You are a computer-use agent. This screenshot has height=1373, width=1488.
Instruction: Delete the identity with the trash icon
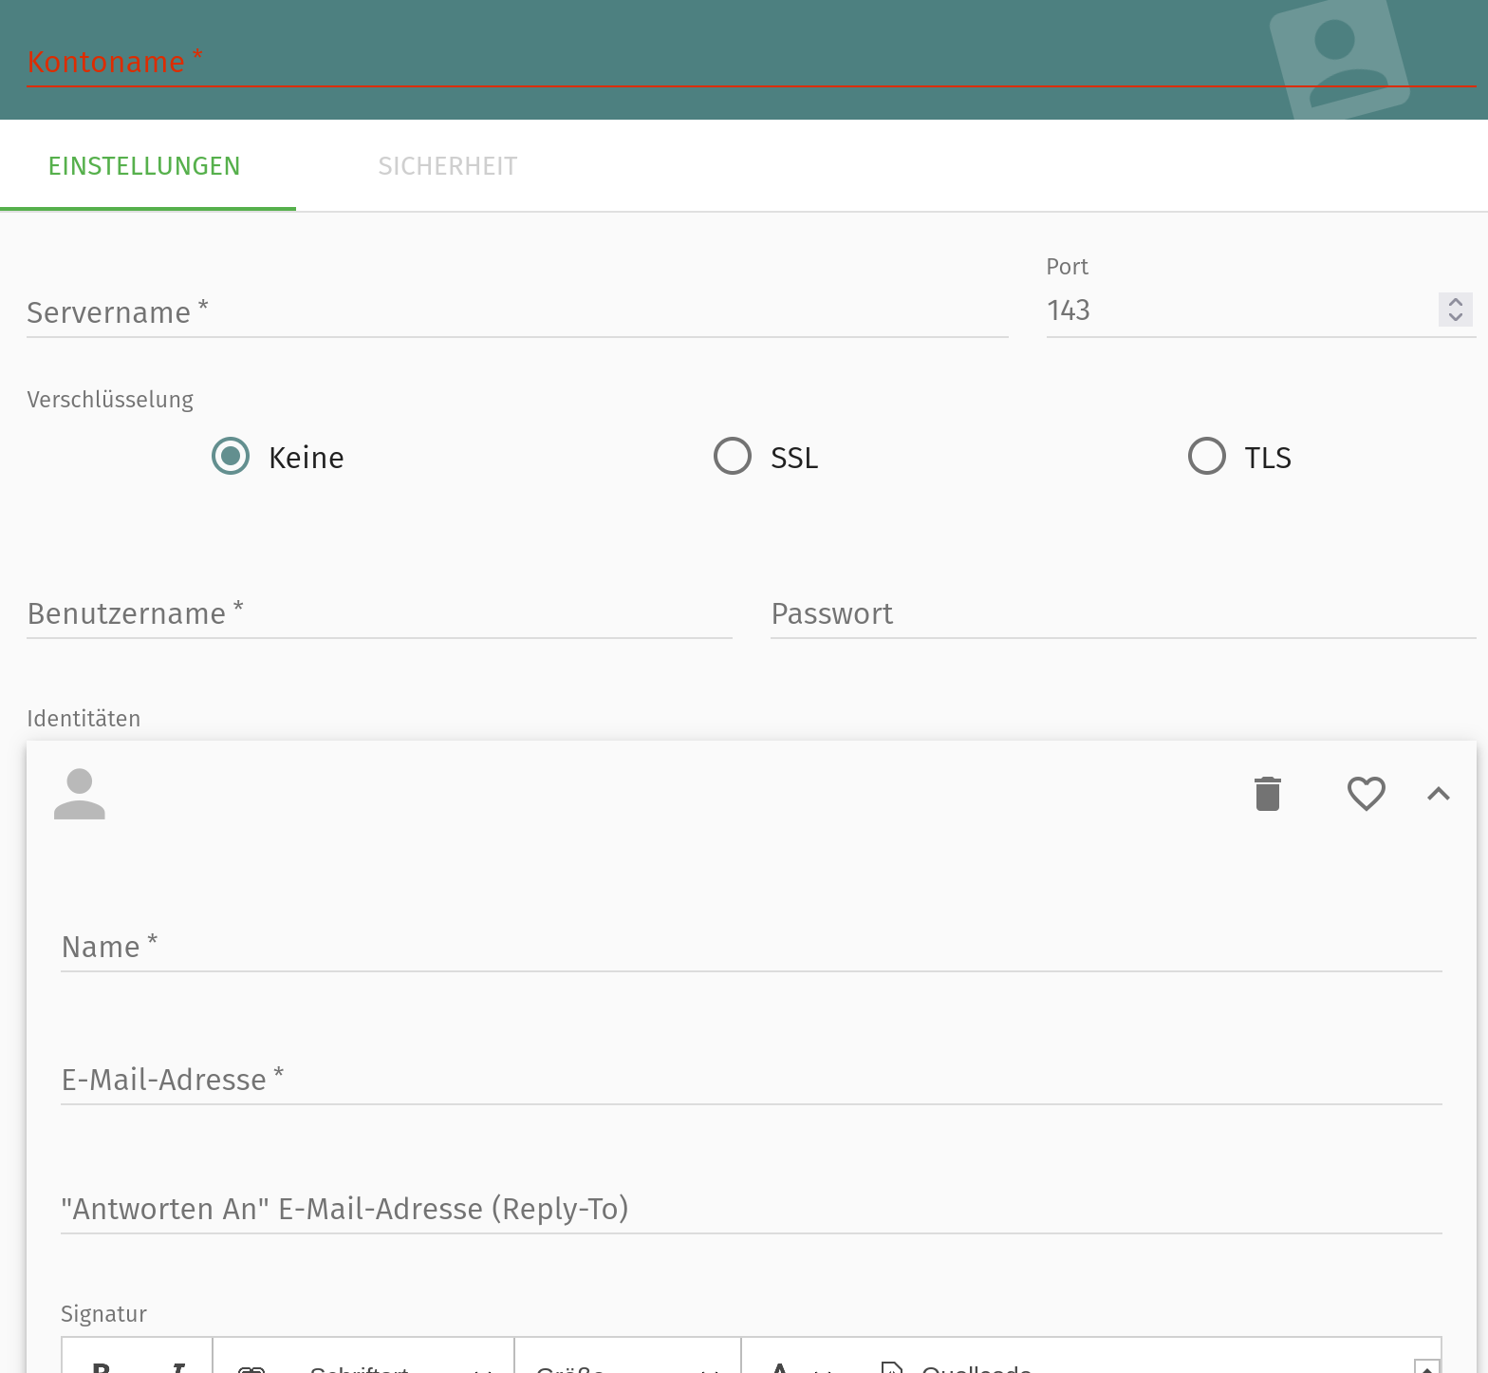tap(1268, 794)
